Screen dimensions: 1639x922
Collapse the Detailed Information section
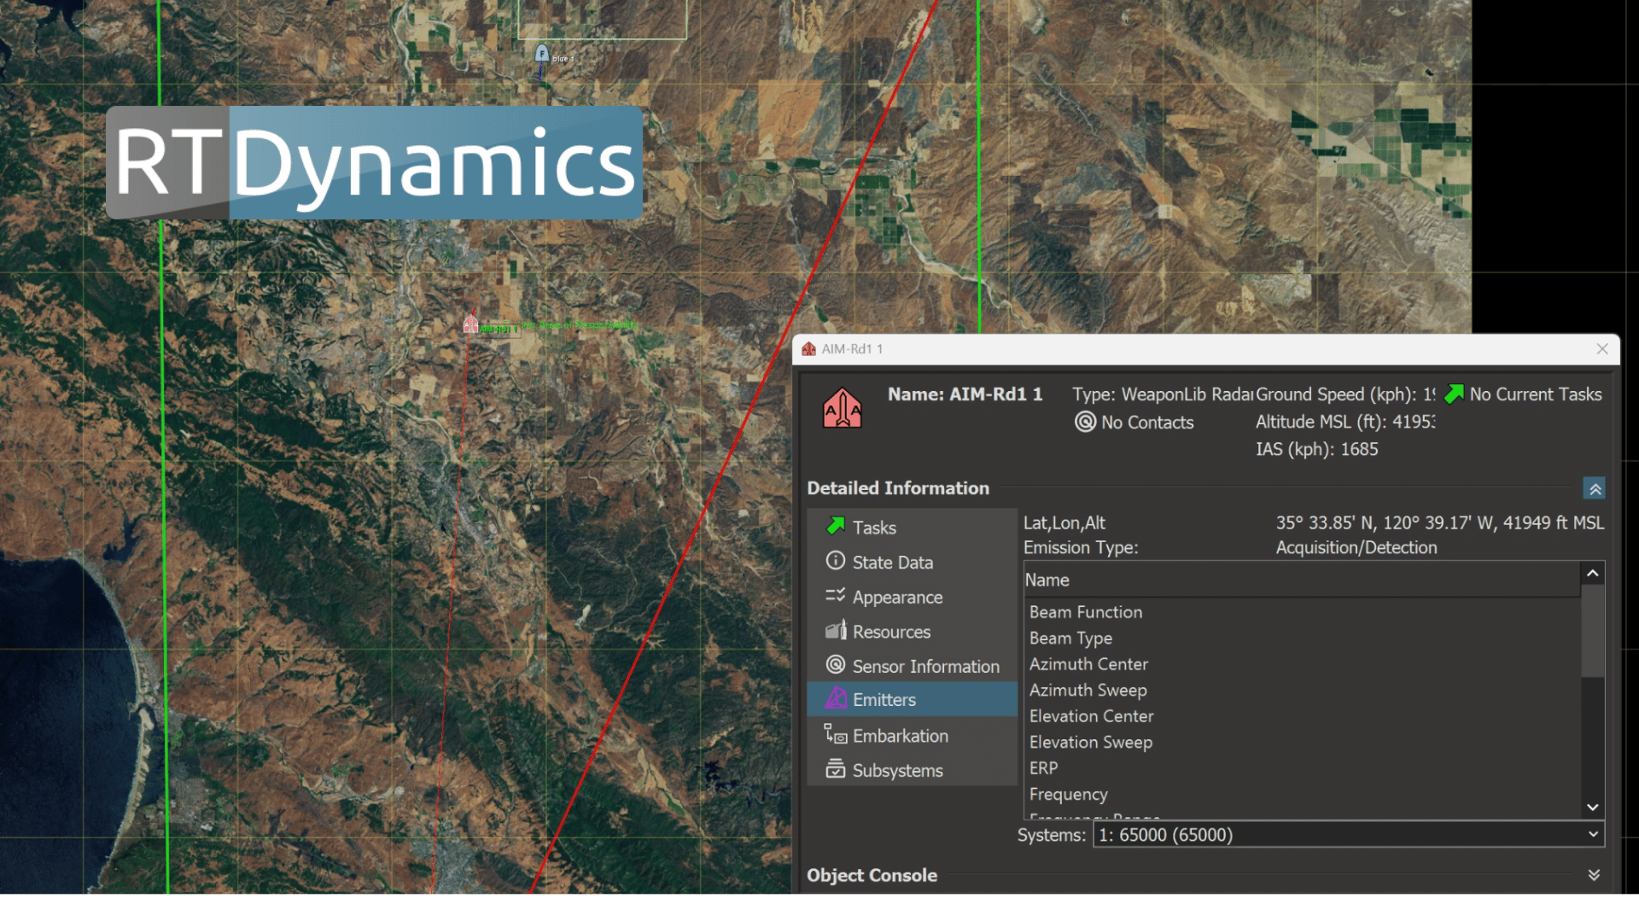[1594, 488]
